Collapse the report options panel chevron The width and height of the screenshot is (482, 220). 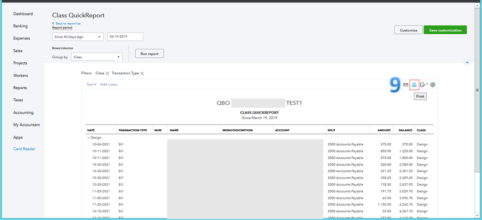click(x=467, y=62)
